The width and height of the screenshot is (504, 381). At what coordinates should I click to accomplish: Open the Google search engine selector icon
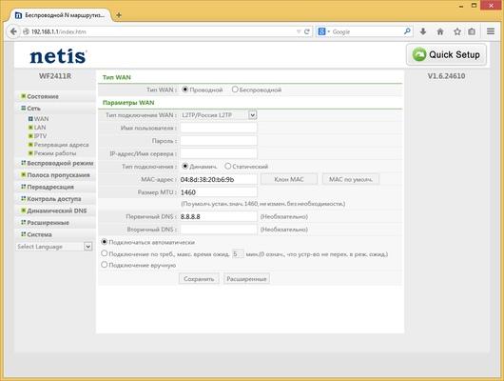[322, 31]
